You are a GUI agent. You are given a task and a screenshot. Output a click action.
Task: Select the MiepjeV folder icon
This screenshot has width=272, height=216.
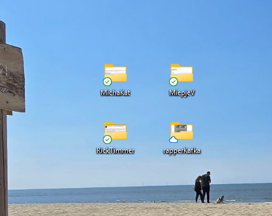(182, 73)
